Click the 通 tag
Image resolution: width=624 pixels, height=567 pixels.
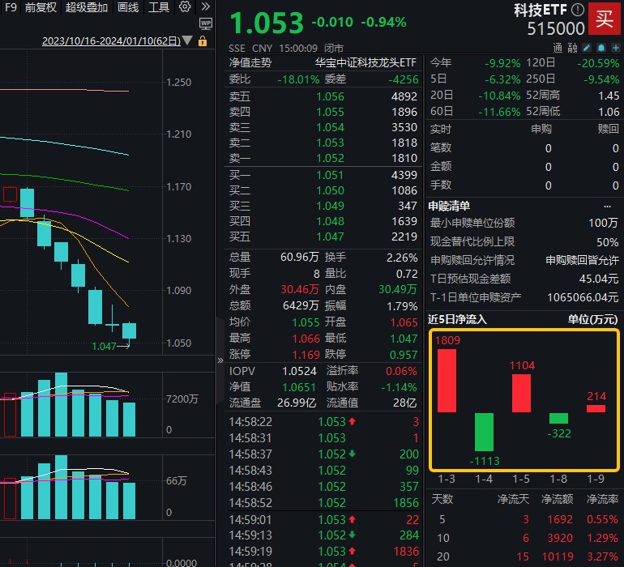pos(558,48)
